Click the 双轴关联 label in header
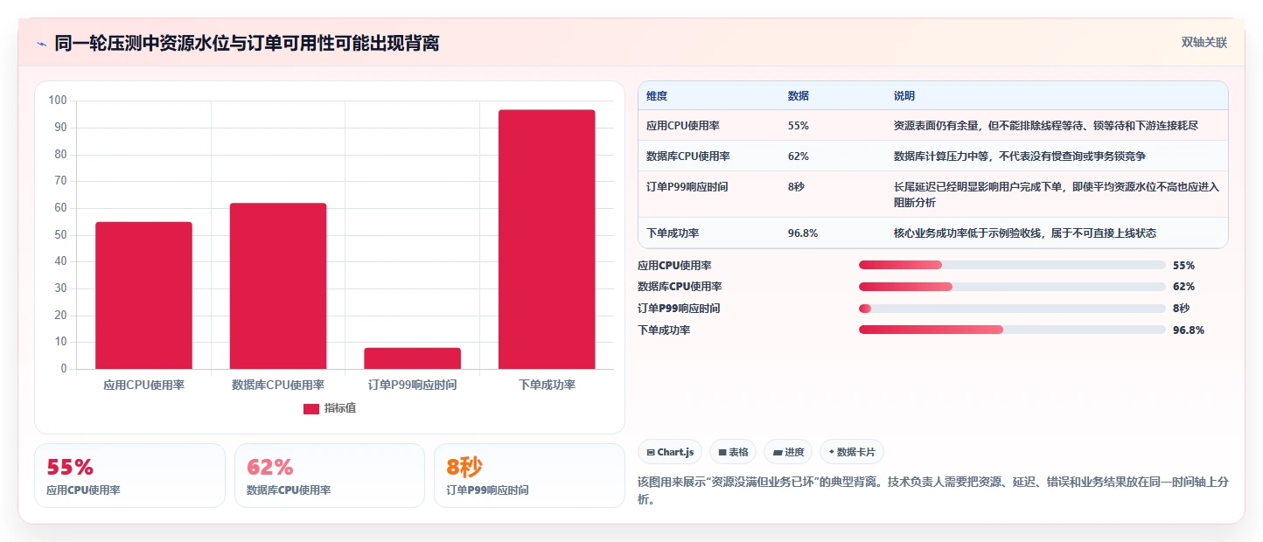The width and height of the screenshot is (1263, 542). [1204, 43]
